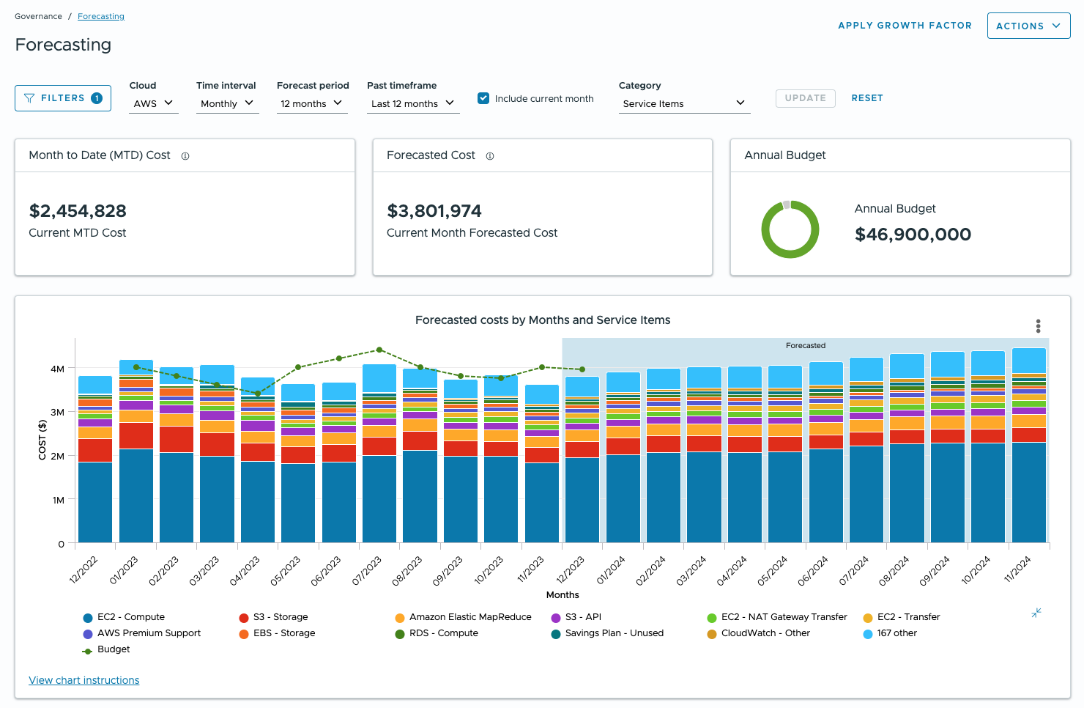Click the 07/2023 bar in the chart
The image size is (1084, 708).
[x=379, y=454]
